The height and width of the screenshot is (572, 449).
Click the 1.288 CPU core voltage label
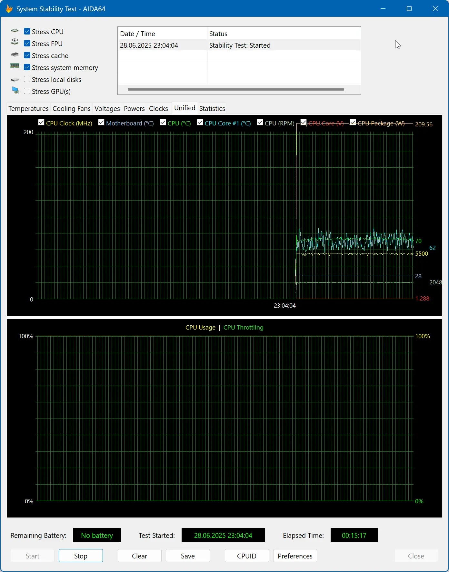click(x=422, y=298)
